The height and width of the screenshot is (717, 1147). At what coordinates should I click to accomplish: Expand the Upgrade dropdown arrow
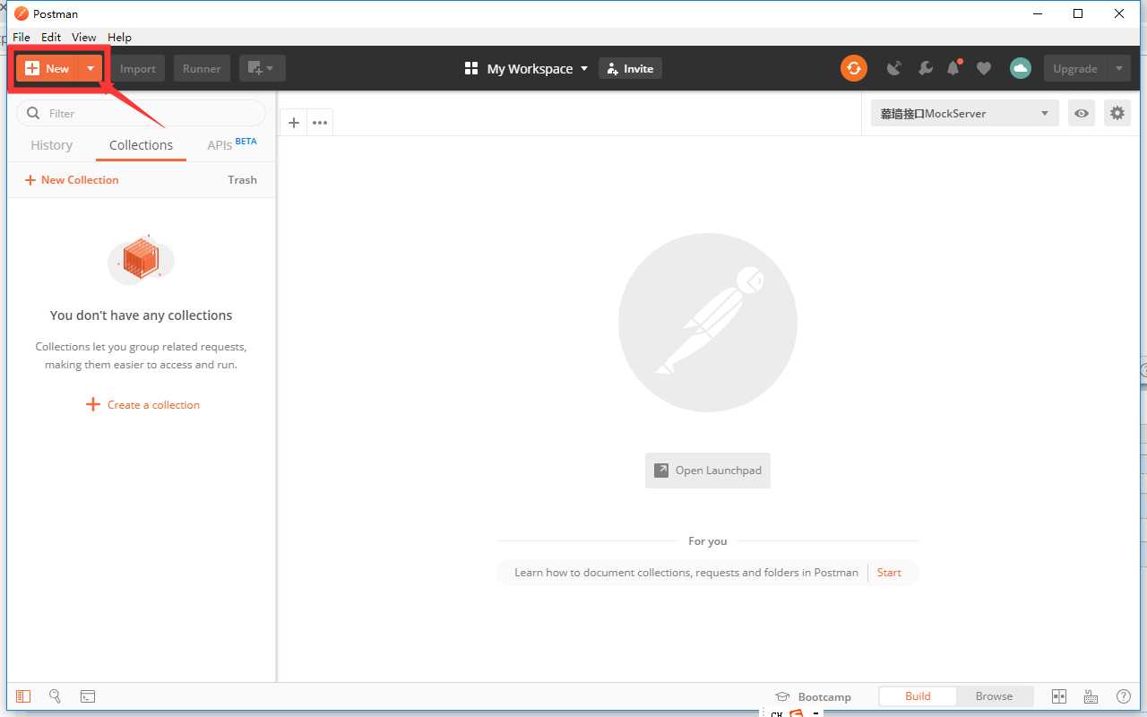point(1118,68)
